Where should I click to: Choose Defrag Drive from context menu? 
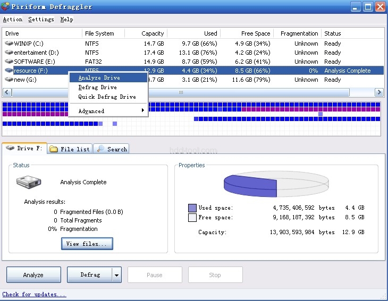(108, 87)
